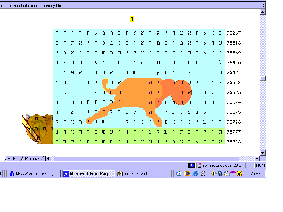Click the yellow stethoscope tray icon

click(x=239, y=173)
